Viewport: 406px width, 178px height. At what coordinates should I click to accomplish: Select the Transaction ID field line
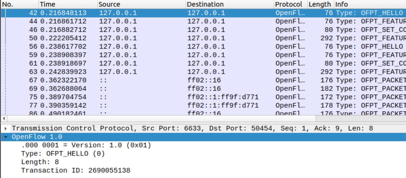click(x=75, y=171)
